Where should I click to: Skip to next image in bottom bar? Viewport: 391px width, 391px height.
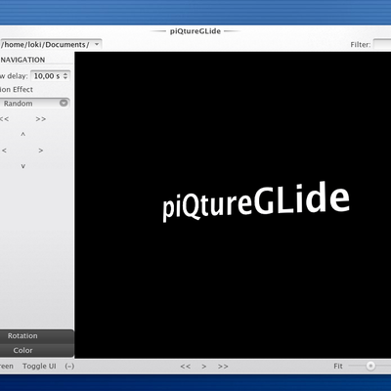tap(223, 367)
